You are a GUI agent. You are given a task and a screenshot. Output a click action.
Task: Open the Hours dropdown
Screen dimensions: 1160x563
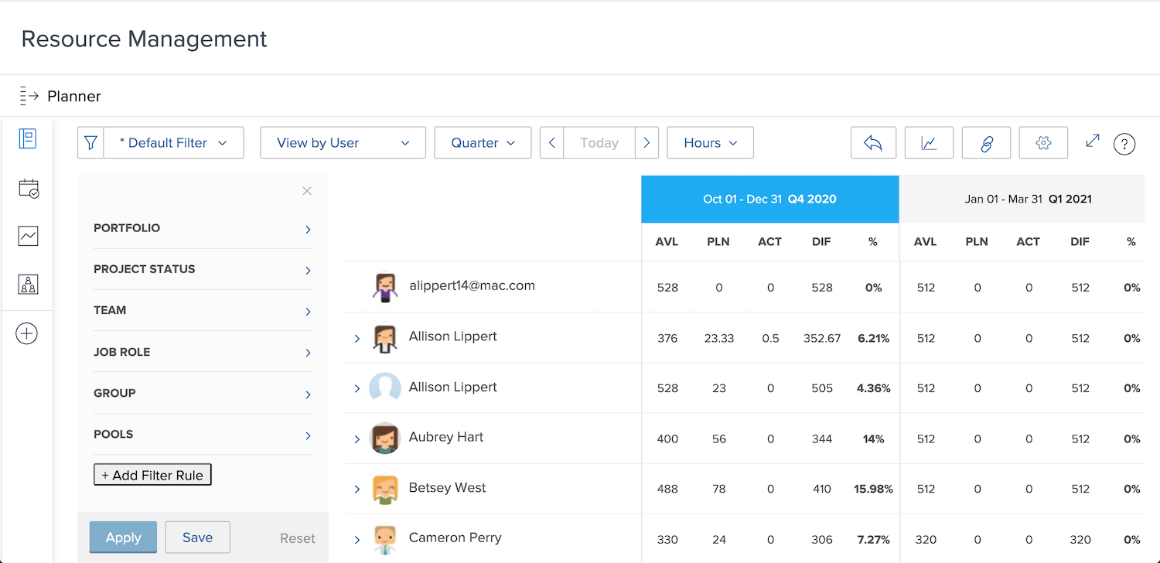(710, 142)
